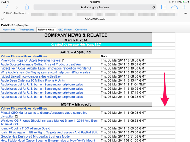Tap the 12:58 PM status bar clock
The image size is (190, 142).
pyautogui.click(x=95, y=2)
